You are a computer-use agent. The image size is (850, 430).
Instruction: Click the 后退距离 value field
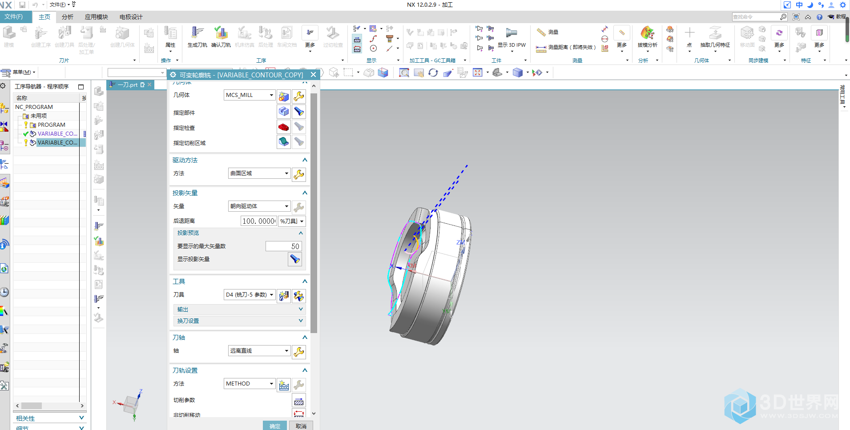click(259, 221)
